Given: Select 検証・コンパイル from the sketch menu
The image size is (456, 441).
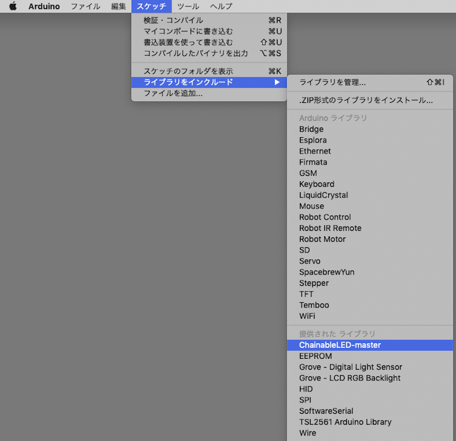Looking at the screenshot, I should [173, 20].
